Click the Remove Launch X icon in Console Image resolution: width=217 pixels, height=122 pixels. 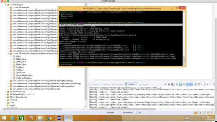[169, 84]
